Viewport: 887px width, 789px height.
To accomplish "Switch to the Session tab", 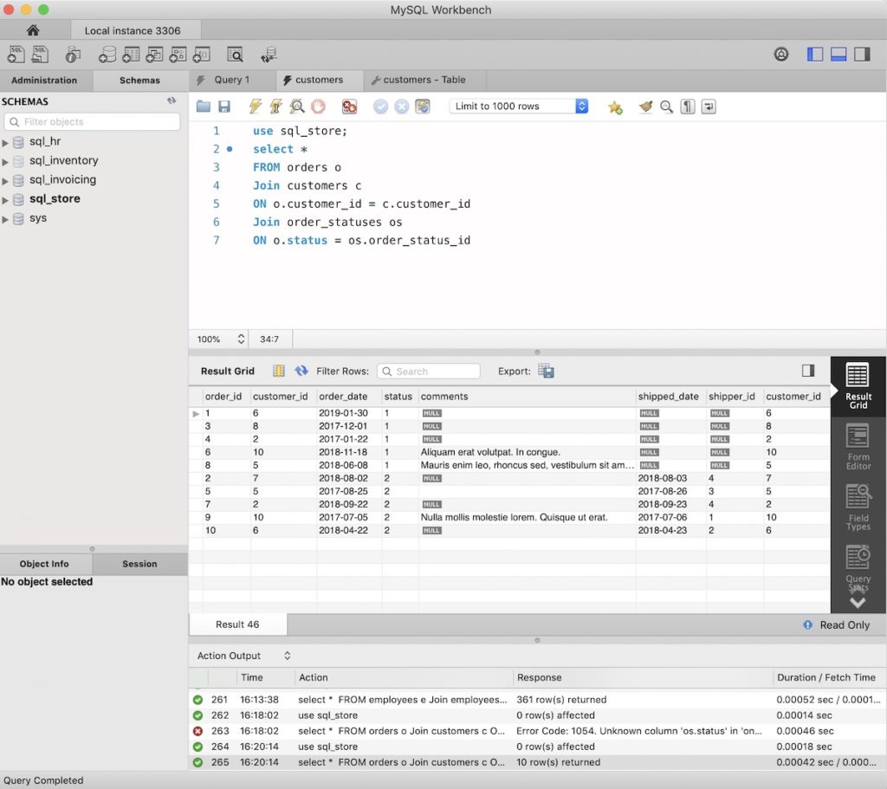I will click(x=139, y=564).
